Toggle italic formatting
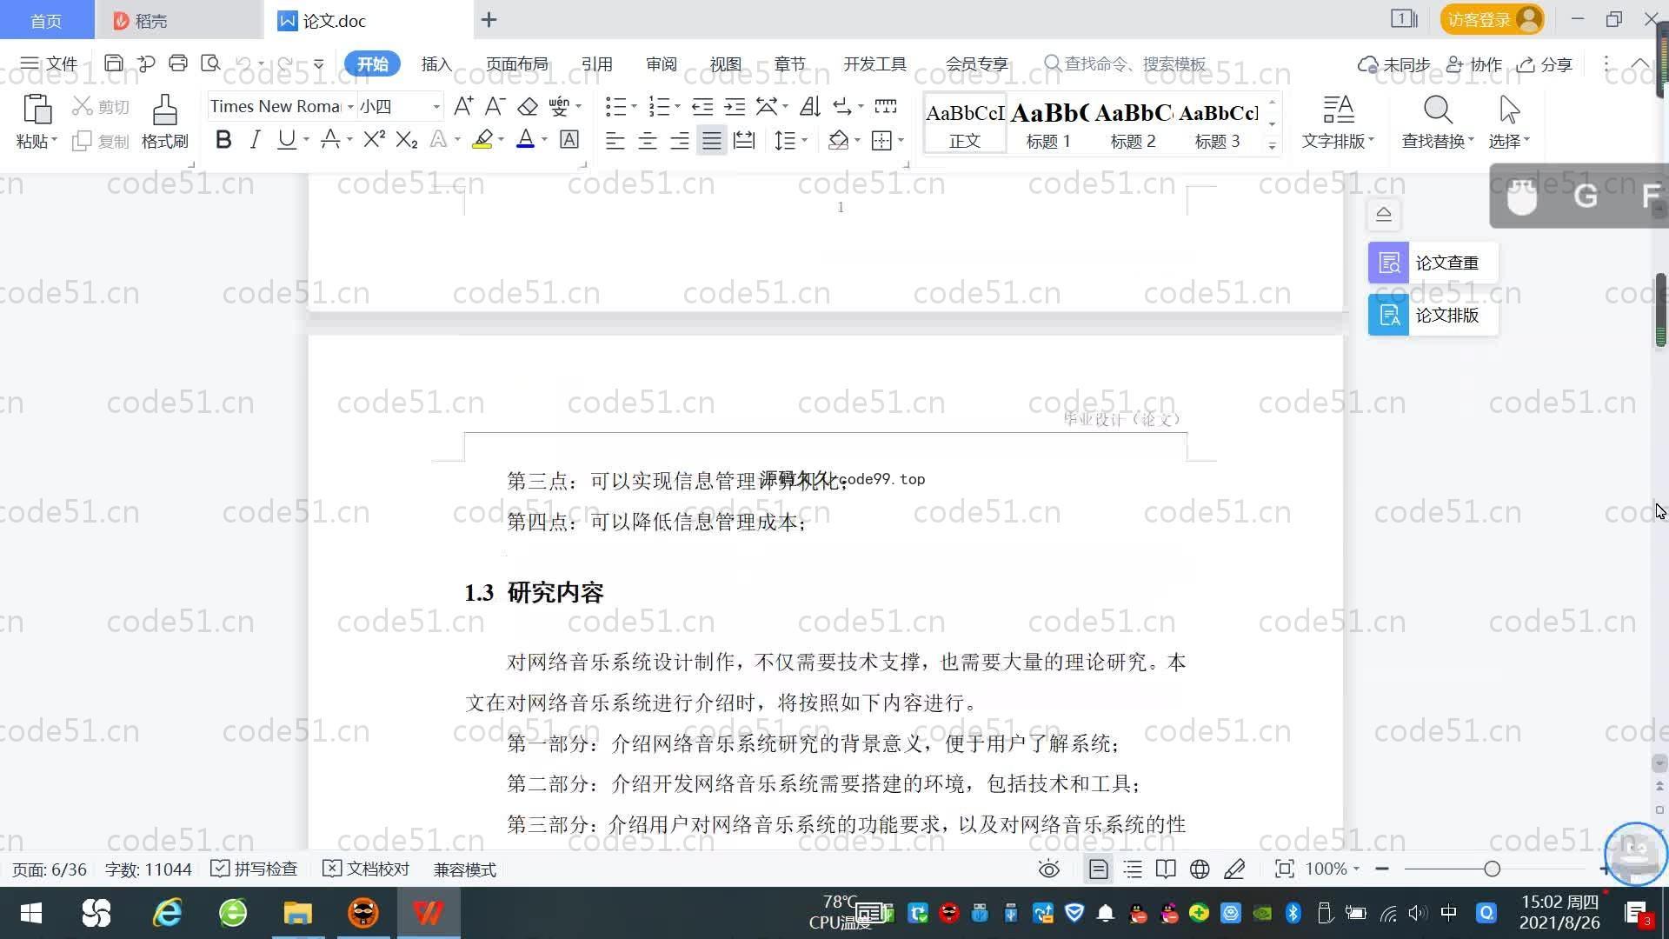This screenshot has height=939, width=1669. pyautogui.click(x=255, y=139)
